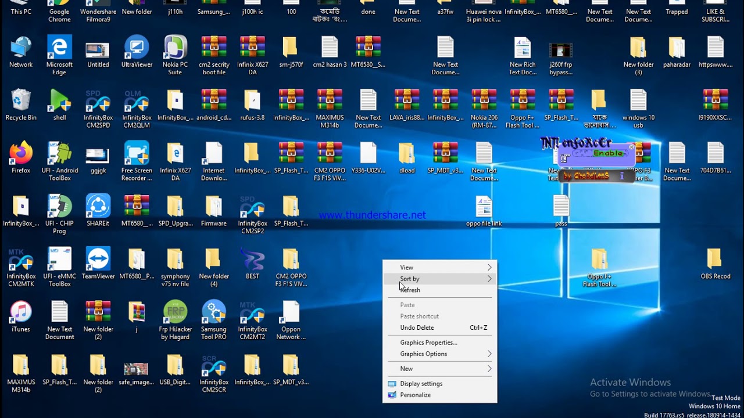
Task: Open the Internet Downlo... shortcut
Action: click(x=213, y=153)
